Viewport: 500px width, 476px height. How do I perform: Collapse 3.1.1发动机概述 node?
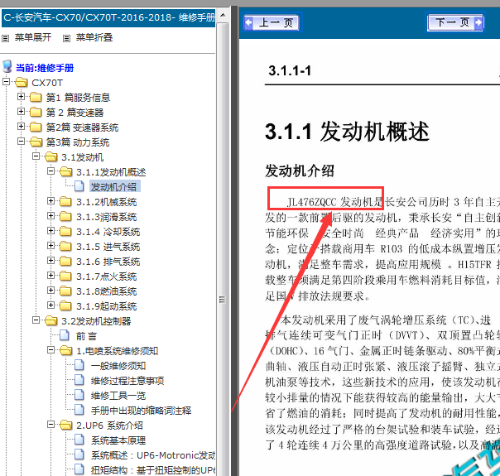click(50, 171)
